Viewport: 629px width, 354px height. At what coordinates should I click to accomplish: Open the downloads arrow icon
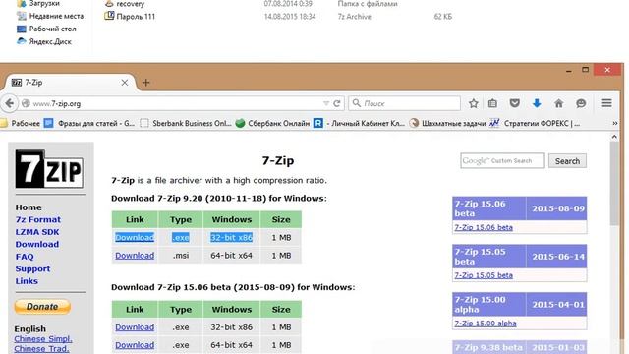coord(537,103)
